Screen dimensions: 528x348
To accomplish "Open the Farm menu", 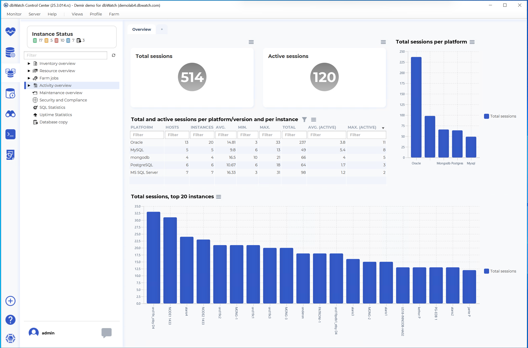I will 114,14.
